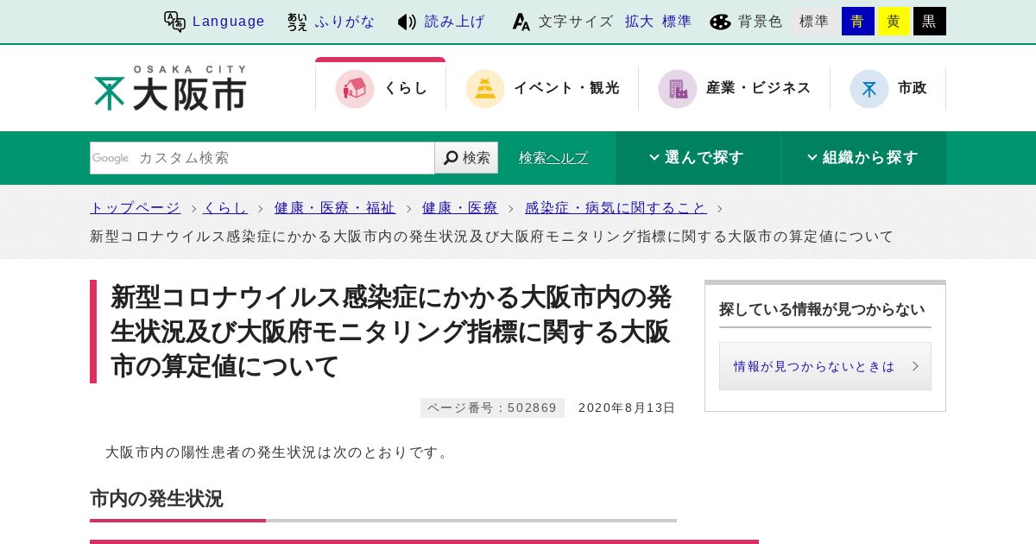The height and width of the screenshot is (544, 1036).
Task: Go to 健康・医療 breadcrumb
Action: pyautogui.click(x=460, y=208)
